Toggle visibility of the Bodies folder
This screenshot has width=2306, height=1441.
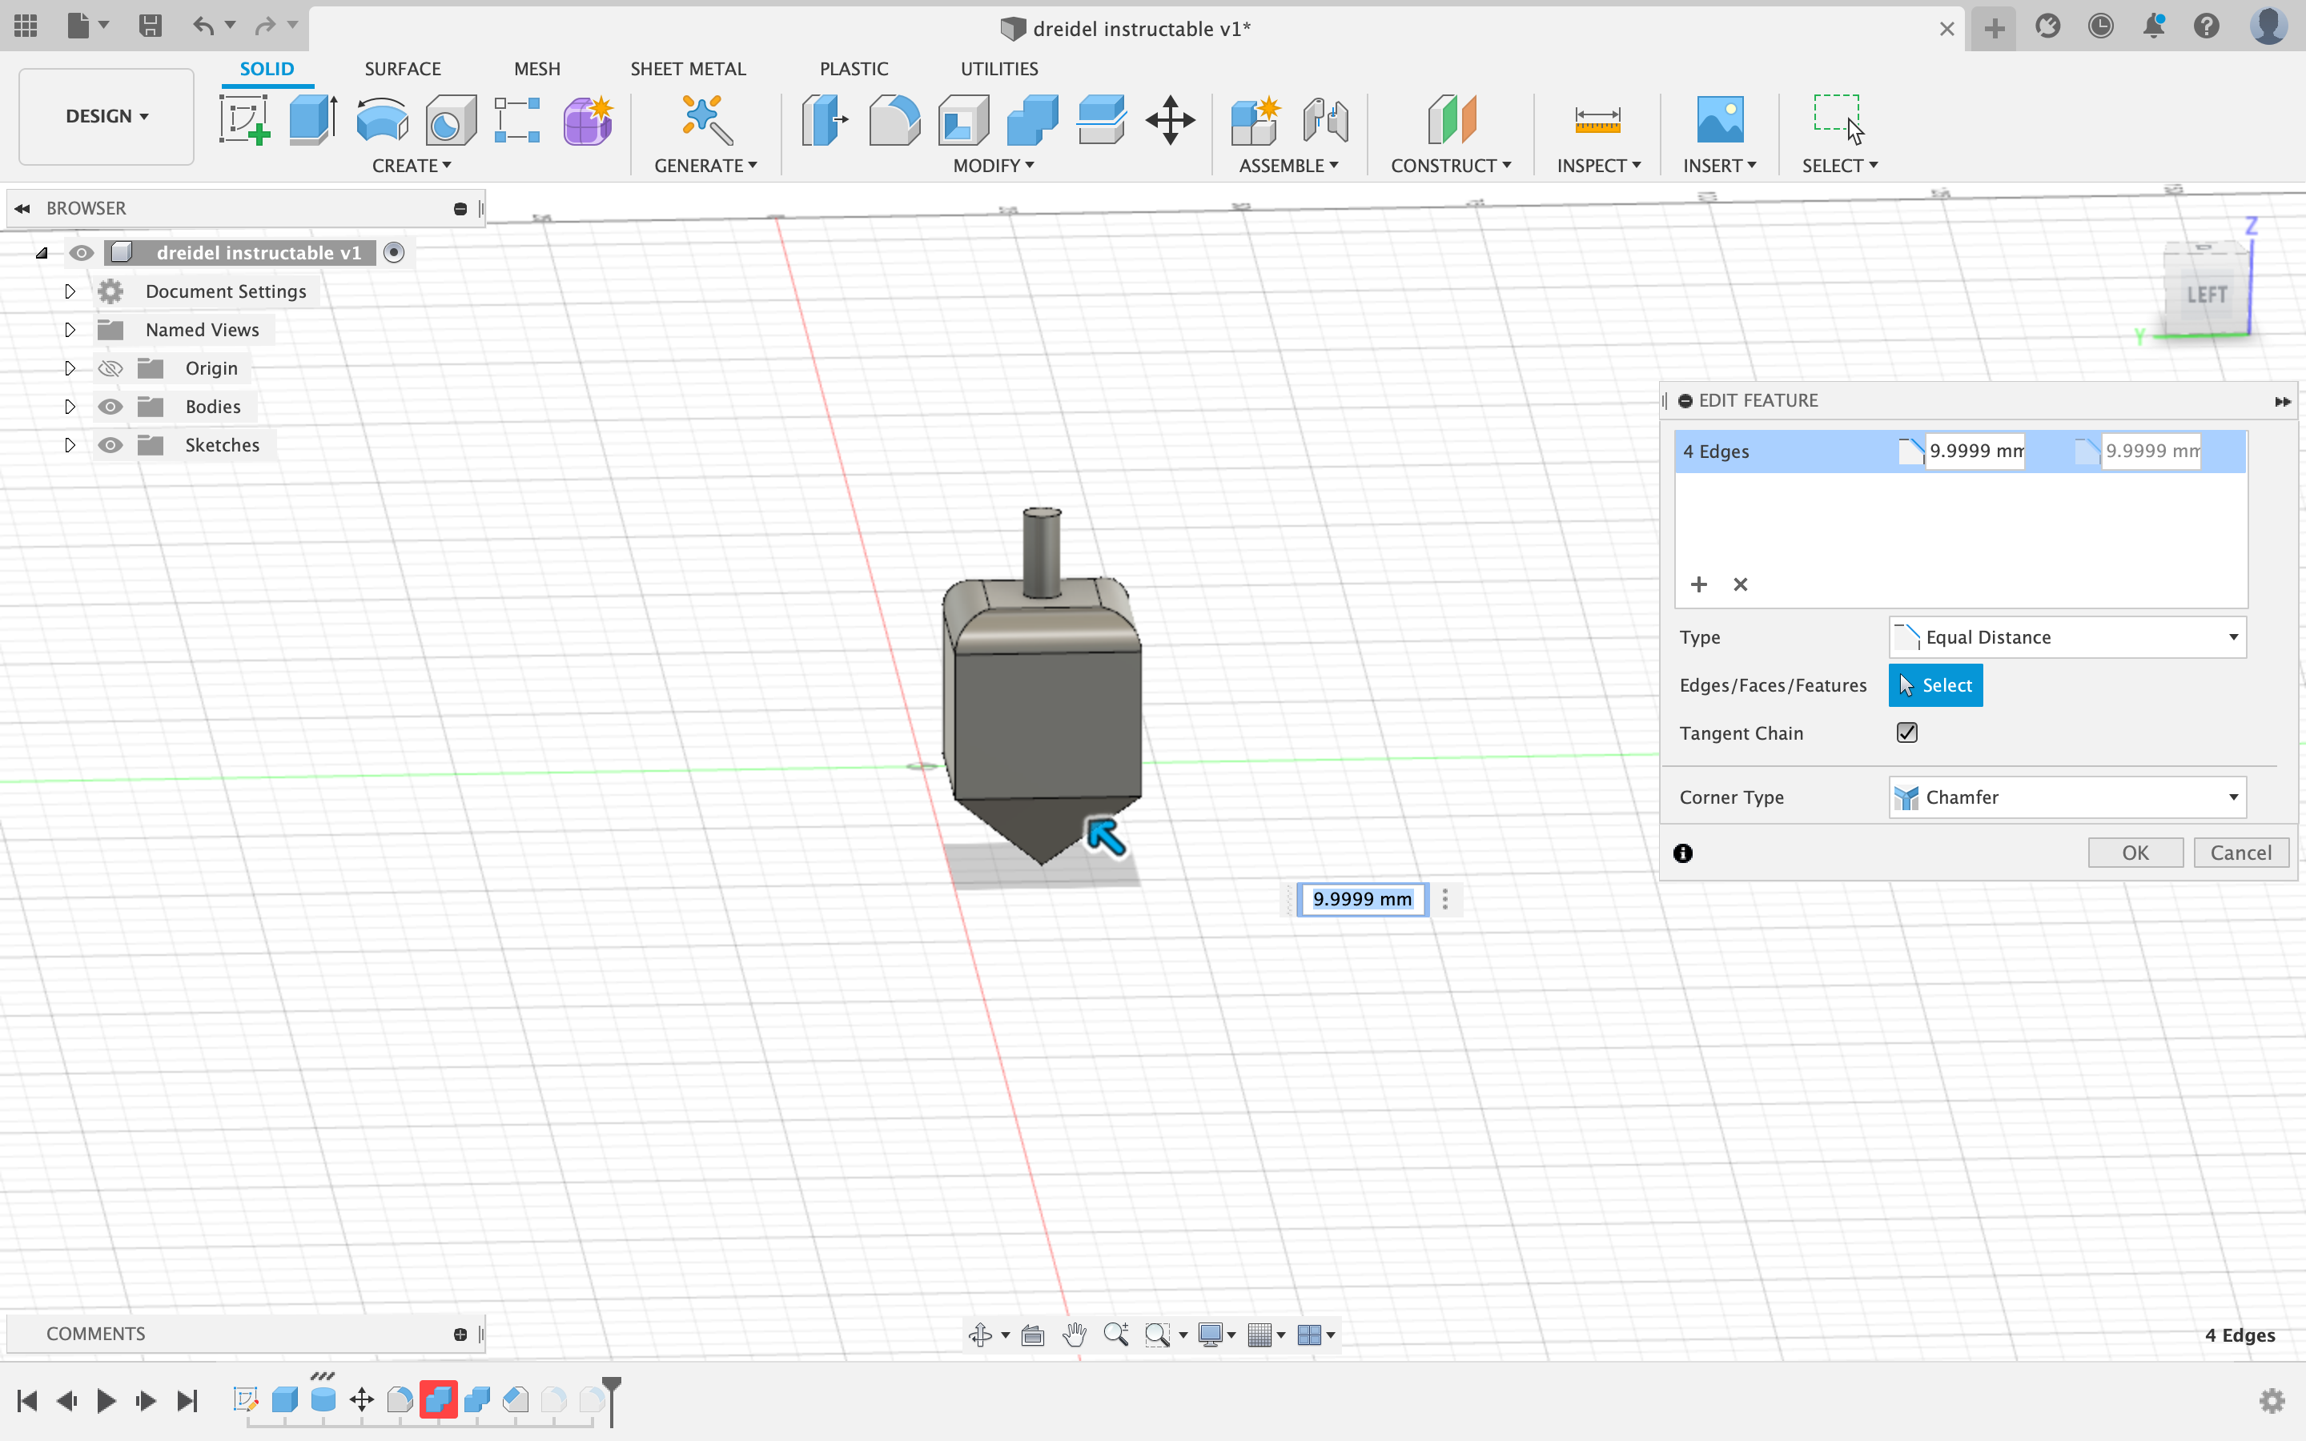click(110, 406)
